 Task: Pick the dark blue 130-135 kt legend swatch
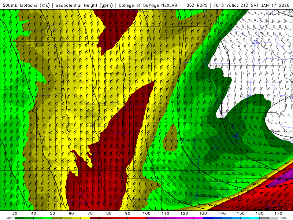pyautogui.click(x=208, y=218)
